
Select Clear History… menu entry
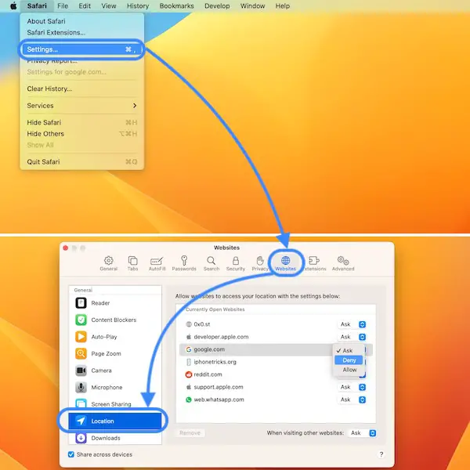pos(49,89)
